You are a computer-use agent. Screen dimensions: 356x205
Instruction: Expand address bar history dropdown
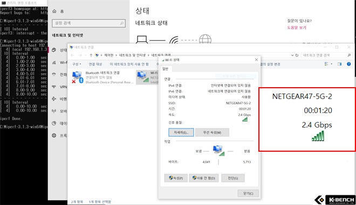(292, 55)
